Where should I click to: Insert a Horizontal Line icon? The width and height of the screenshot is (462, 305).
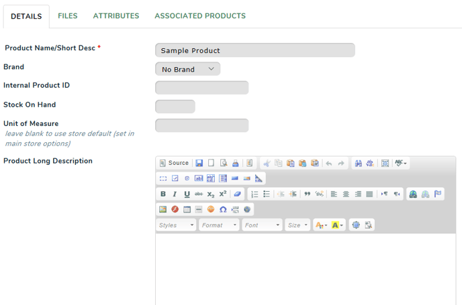tap(199, 209)
